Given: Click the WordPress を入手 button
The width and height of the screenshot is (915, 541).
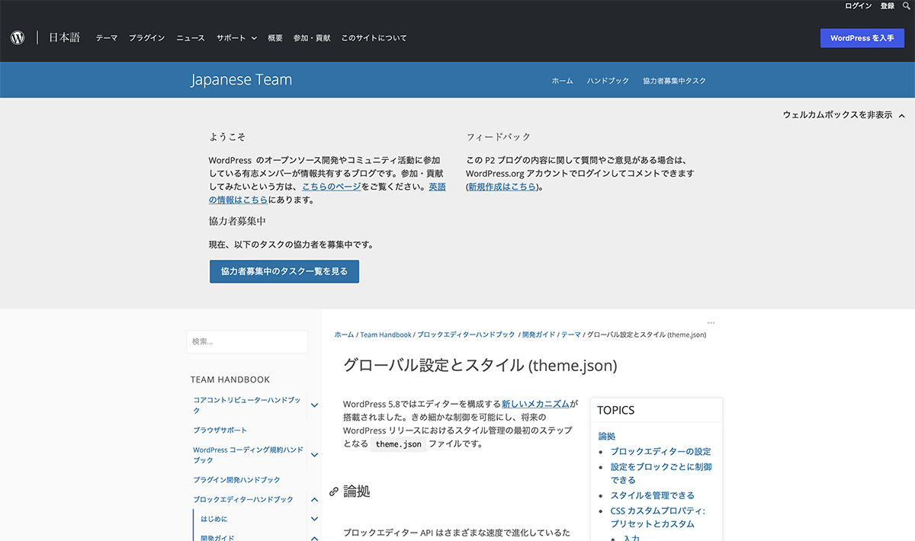Looking at the screenshot, I should 862,38.
